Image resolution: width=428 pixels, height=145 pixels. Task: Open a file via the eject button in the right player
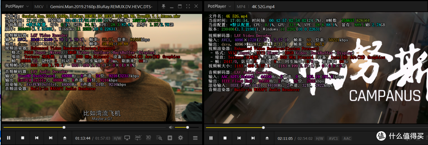point(267,138)
